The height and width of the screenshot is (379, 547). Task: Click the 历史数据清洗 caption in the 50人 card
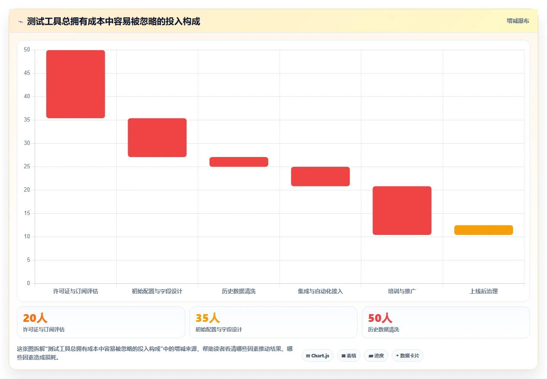[383, 329]
